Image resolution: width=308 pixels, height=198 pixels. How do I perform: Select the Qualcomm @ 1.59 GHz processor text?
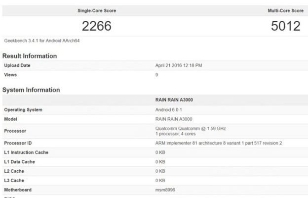click(x=190, y=129)
